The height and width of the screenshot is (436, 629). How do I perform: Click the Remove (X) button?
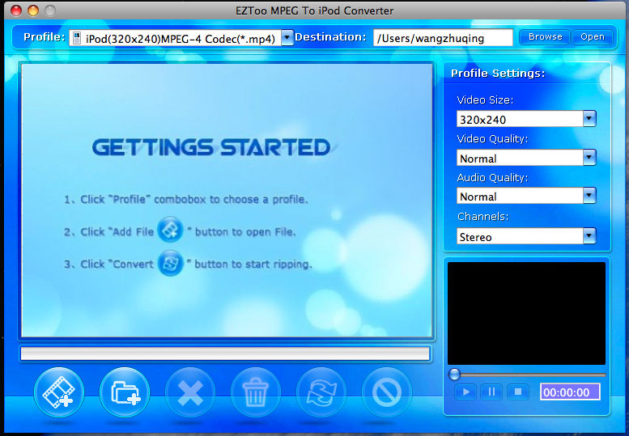pos(190,392)
